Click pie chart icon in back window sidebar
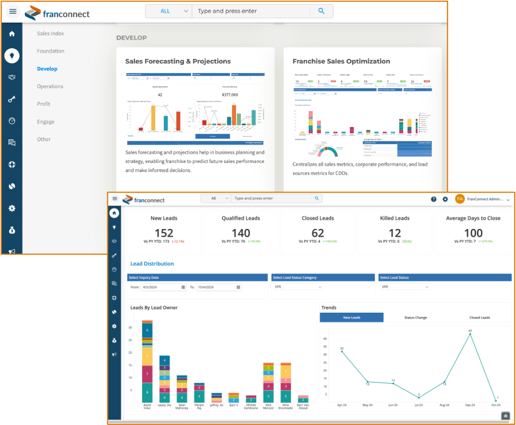The image size is (516, 425). pyautogui.click(x=12, y=187)
